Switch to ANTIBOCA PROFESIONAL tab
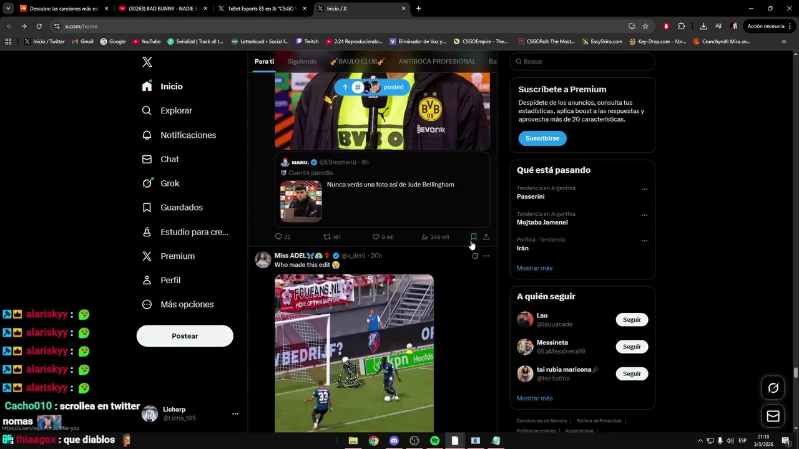The width and height of the screenshot is (799, 449). tap(437, 61)
